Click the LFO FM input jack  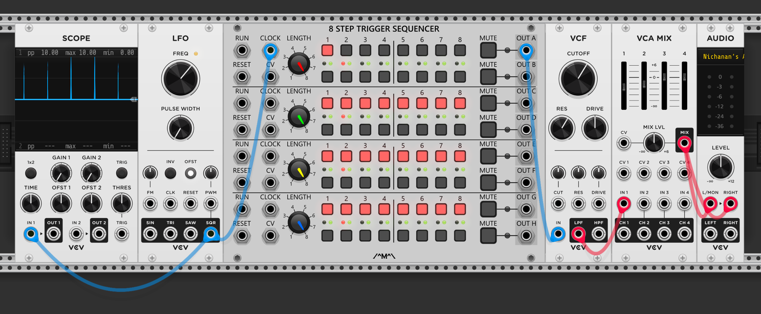[150, 204]
